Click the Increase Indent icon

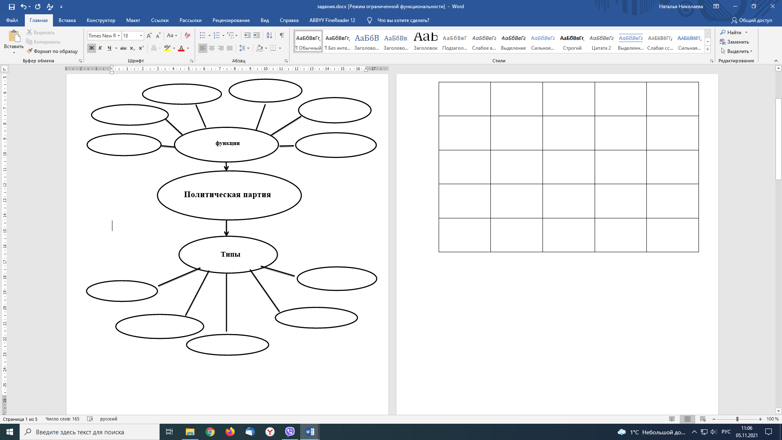[257, 35]
